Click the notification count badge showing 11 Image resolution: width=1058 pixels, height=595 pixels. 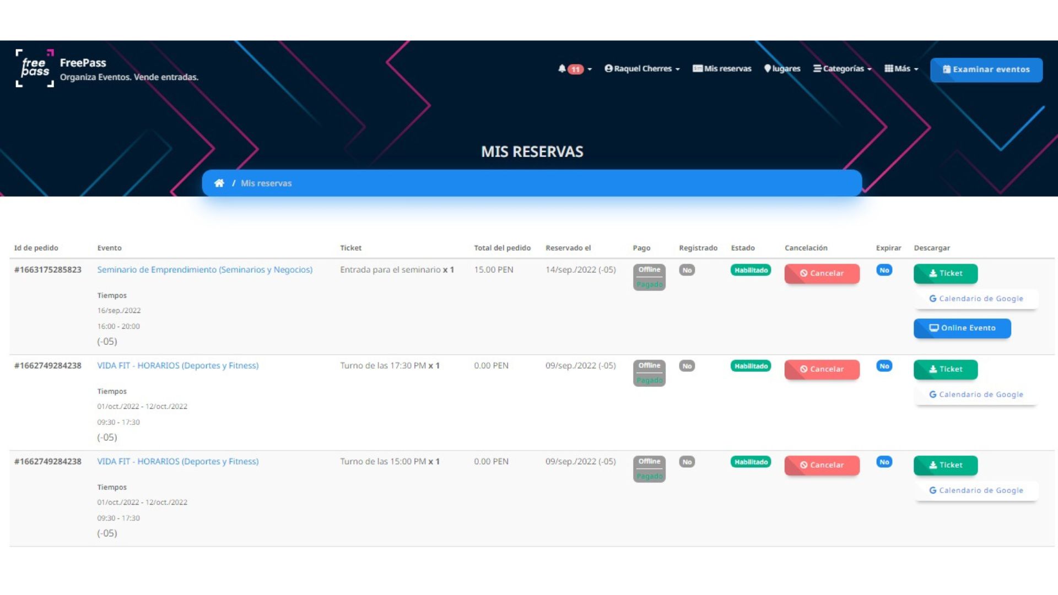coord(575,69)
